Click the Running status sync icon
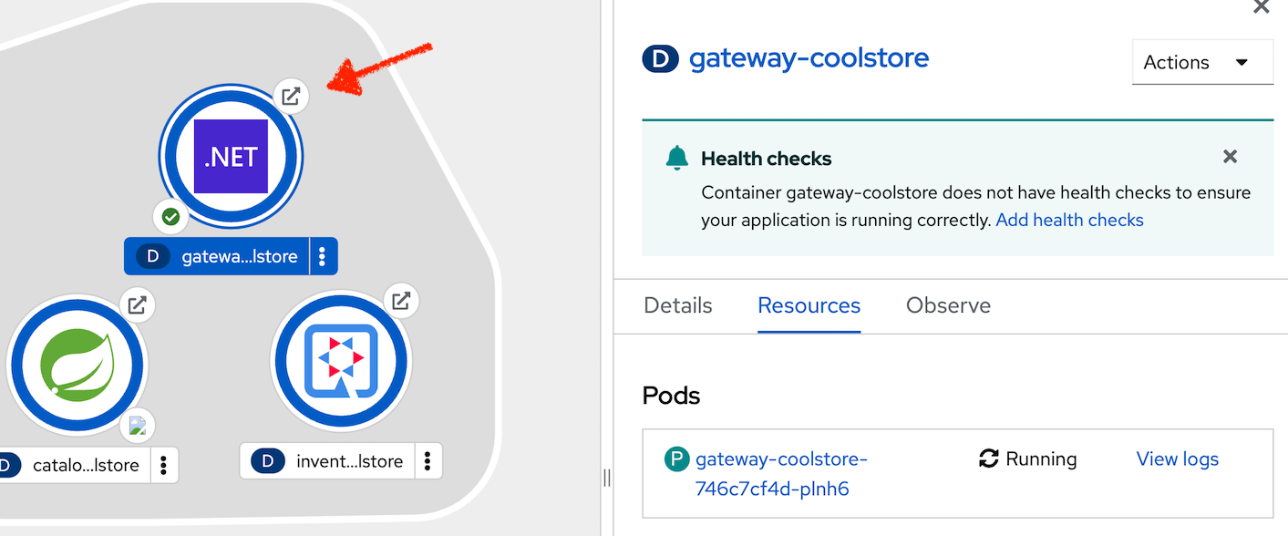1288x536 pixels. (x=988, y=459)
